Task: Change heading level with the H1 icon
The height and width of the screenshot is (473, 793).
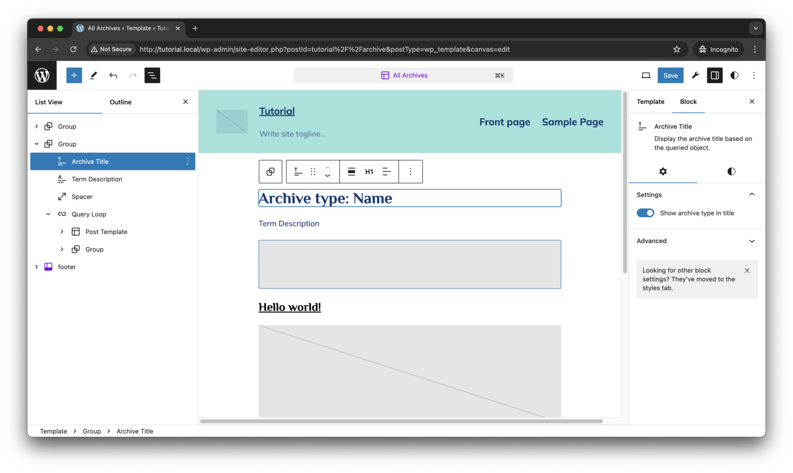Action: pyautogui.click(x=369, y=171)
